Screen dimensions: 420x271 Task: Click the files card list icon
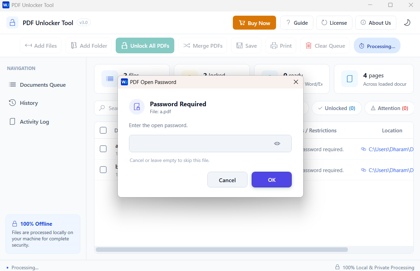pos(110,79)
